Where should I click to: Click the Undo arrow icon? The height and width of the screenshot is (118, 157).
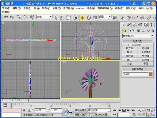pyautogui.click(x=6, y=18)
